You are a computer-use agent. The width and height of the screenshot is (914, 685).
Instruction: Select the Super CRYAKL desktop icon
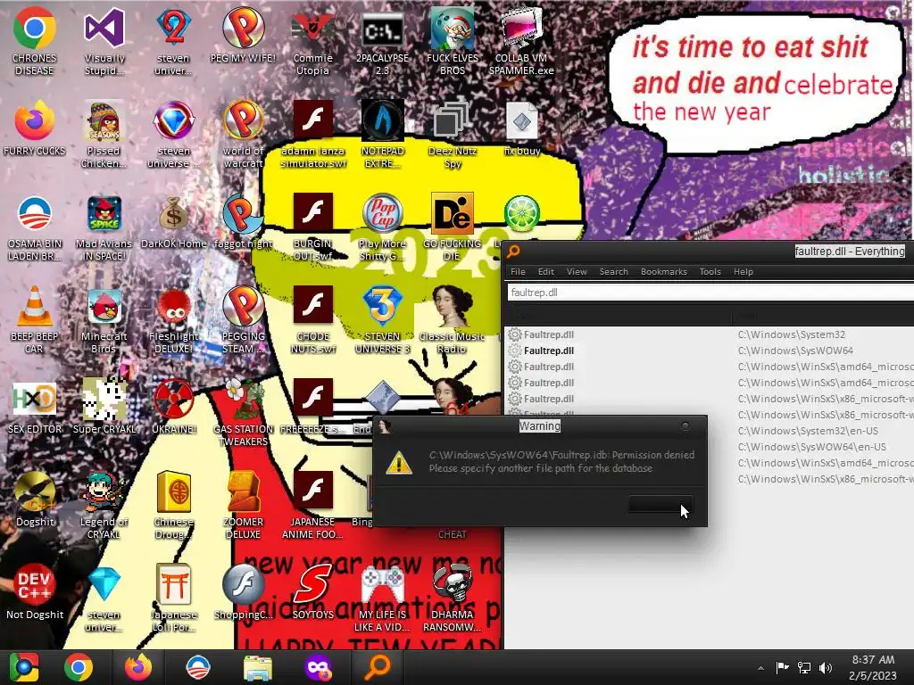pos(104,407)
